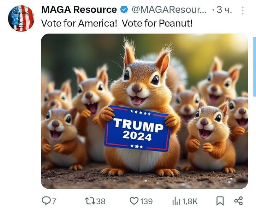Click the views count 1,8K

[x=190, y=201]
